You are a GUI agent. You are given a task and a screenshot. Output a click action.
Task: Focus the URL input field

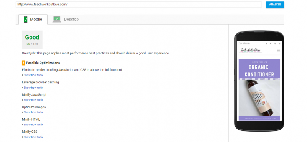point(139,5)
